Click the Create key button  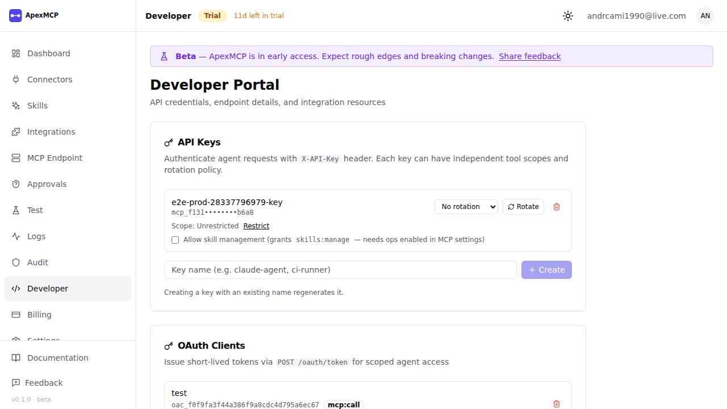[x=546, y=270]
